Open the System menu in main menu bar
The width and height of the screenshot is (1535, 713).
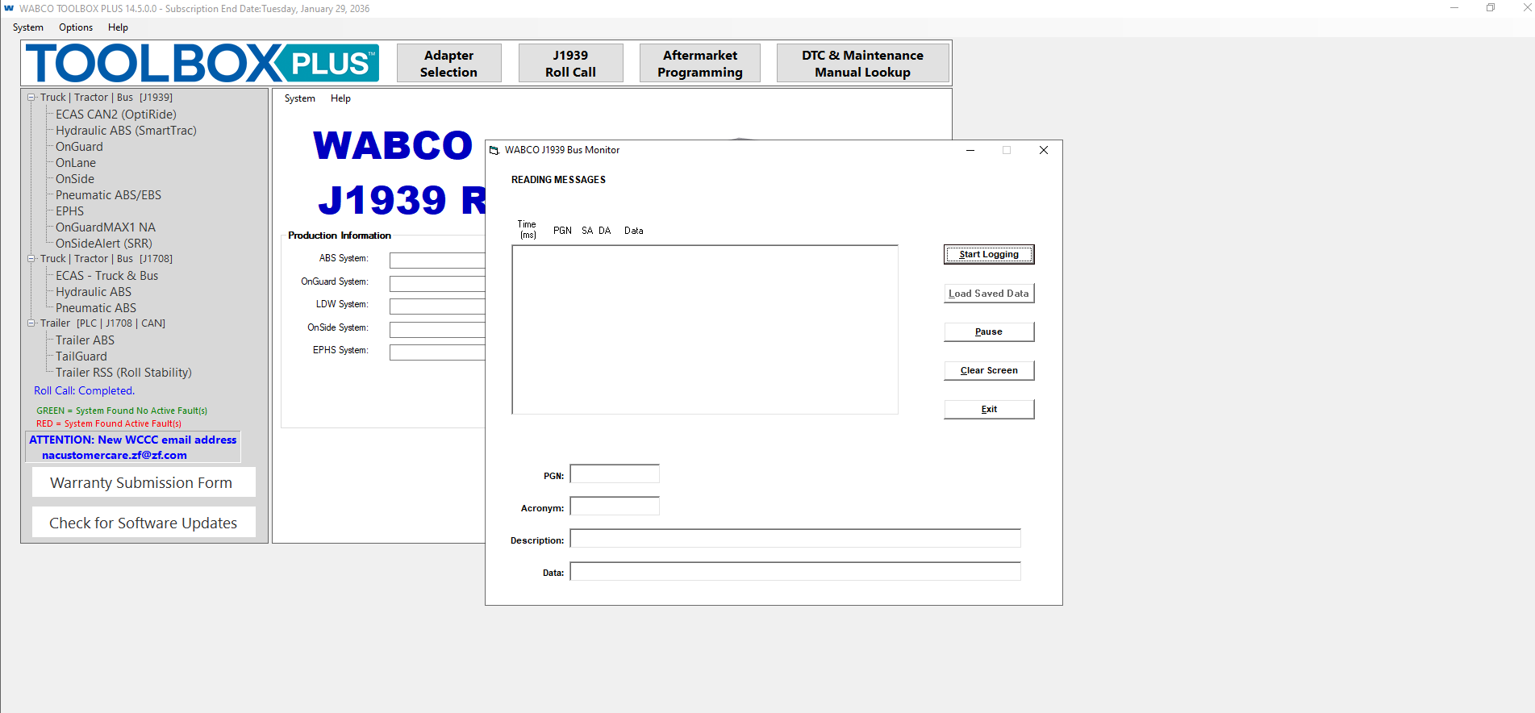pos(28,27)
